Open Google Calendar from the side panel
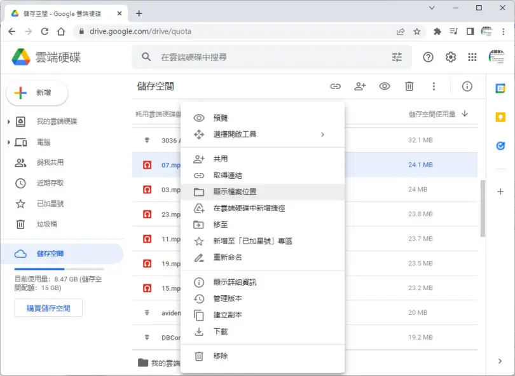The width and height of the screenshot is (515, 376). [x=500, y=88]
